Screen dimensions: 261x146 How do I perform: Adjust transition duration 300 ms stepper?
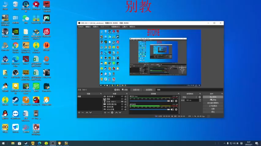(x=200, y=100)
